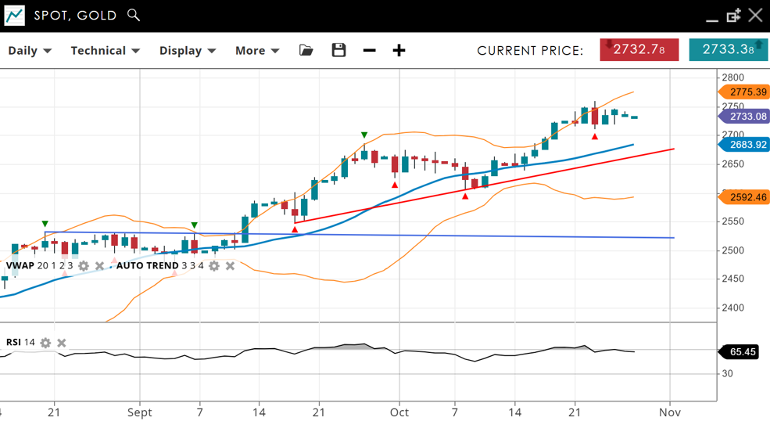
Task: Expand the Daily timeframe dropdown
Action: (x=30, y=50)
